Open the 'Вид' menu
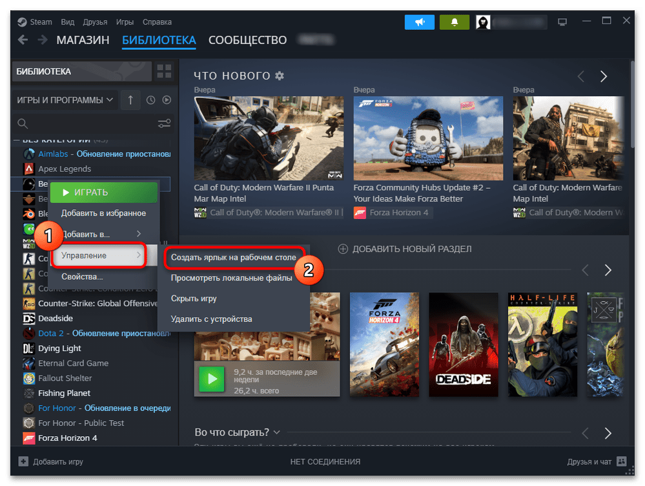Viewport: 645px width, 486px height. coord(67,22)
